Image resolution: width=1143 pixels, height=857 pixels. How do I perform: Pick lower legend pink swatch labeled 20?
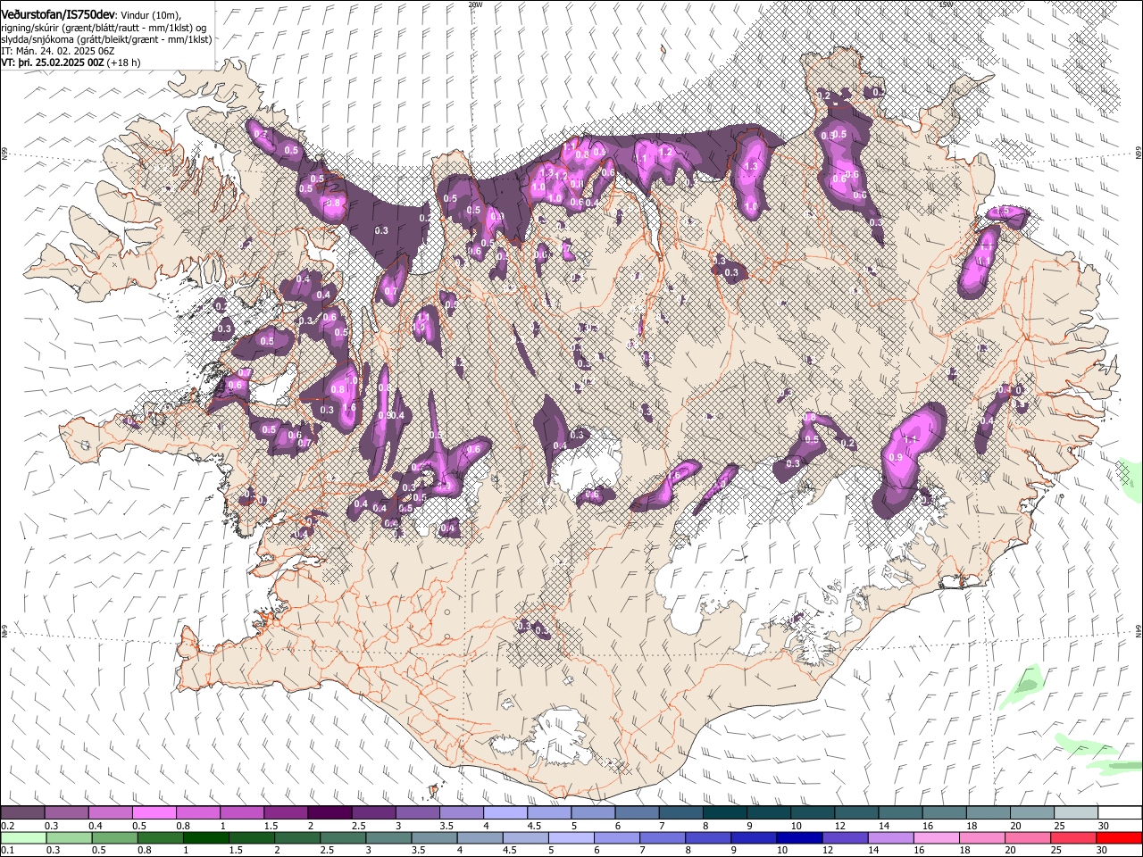pyautogui.click(x=1029, y=838)
